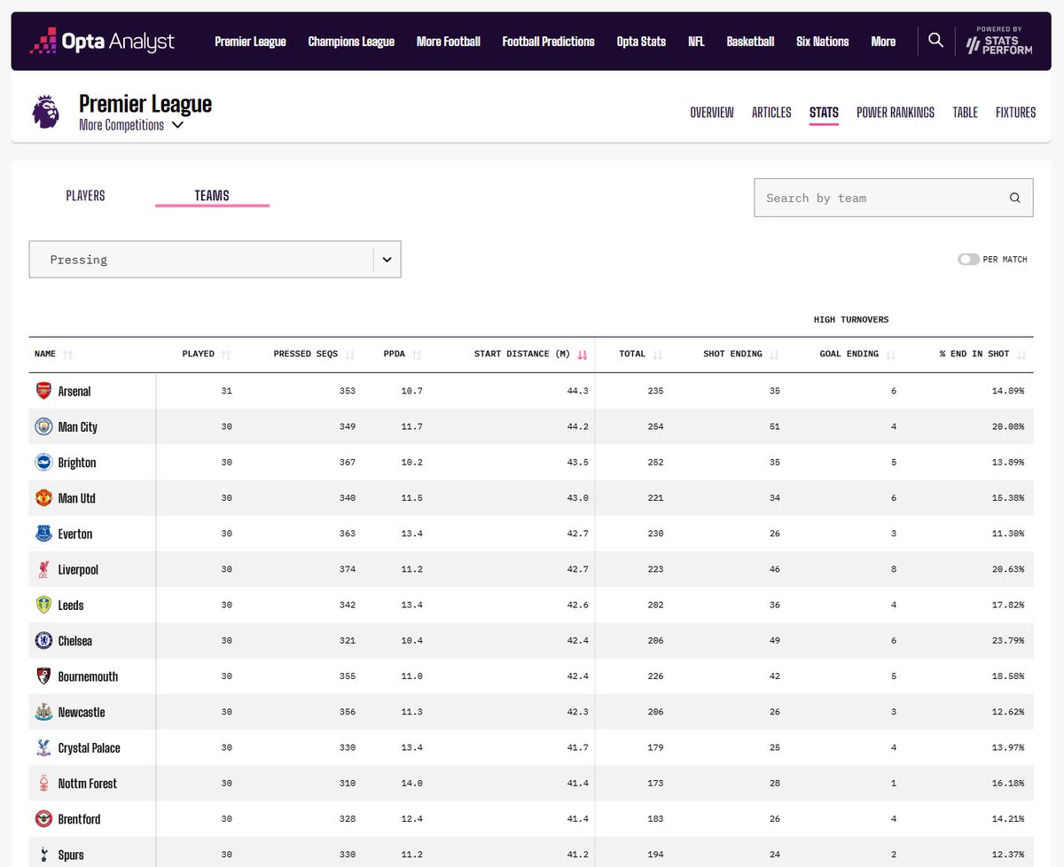Open the Table tab
The image size is (1064, 867).
(965, 113)
